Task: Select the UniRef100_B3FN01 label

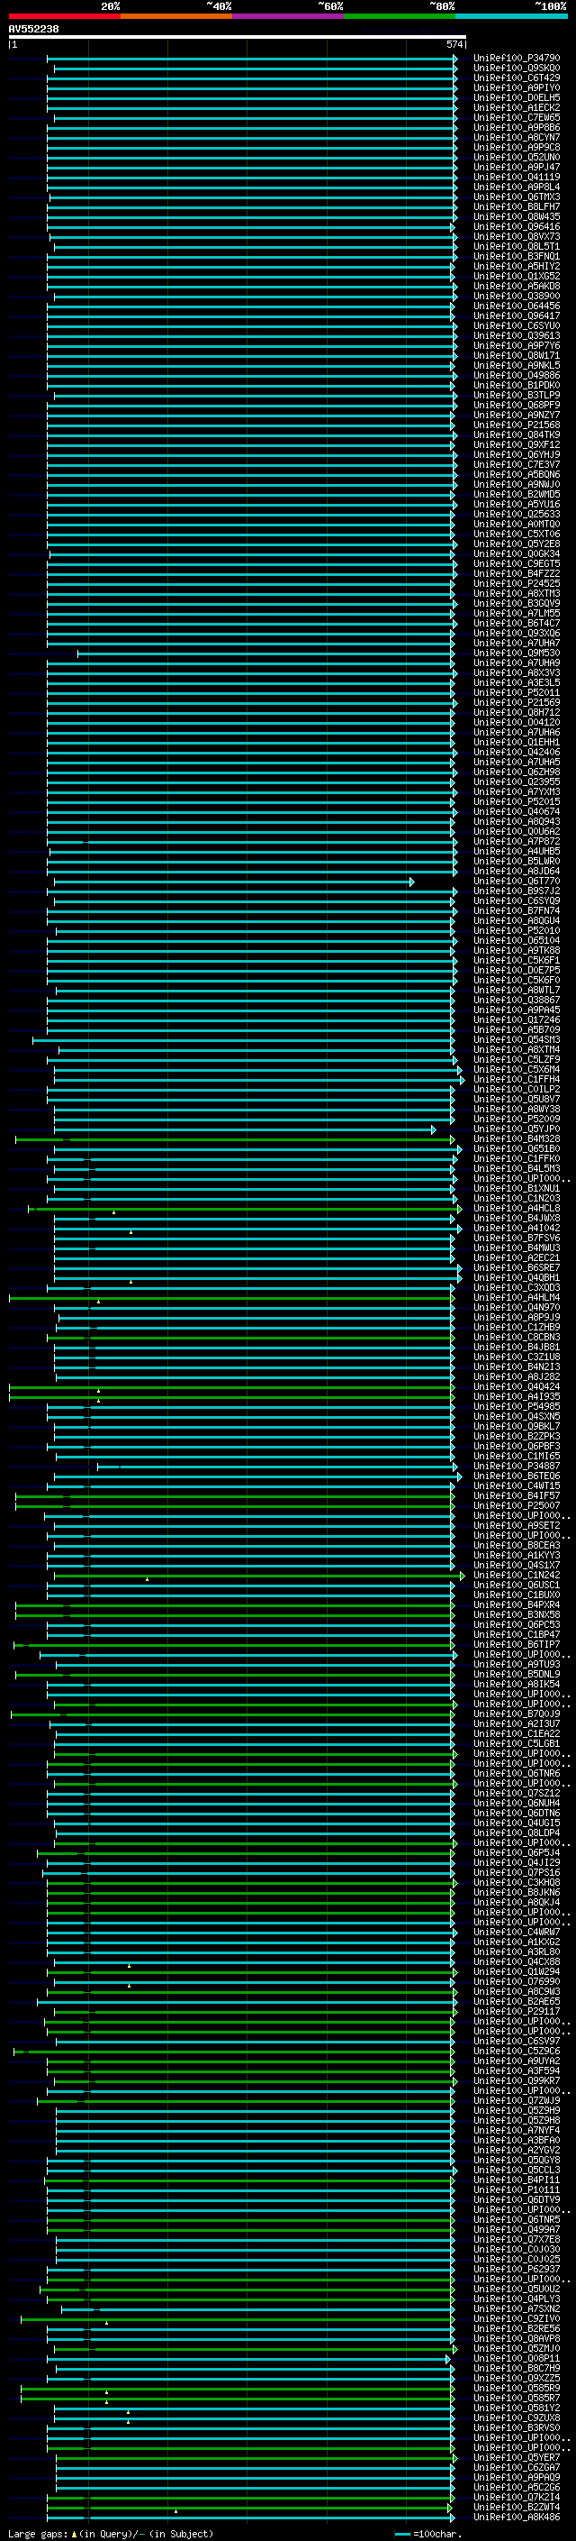Action: coord(516,257)
